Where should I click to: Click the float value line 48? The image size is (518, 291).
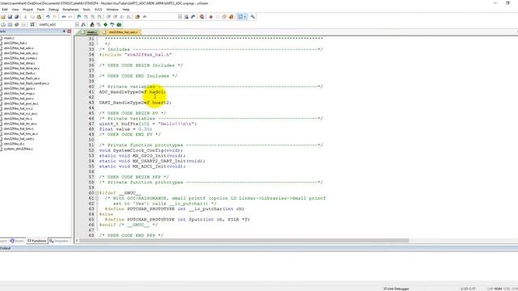[x=125, y=129]
